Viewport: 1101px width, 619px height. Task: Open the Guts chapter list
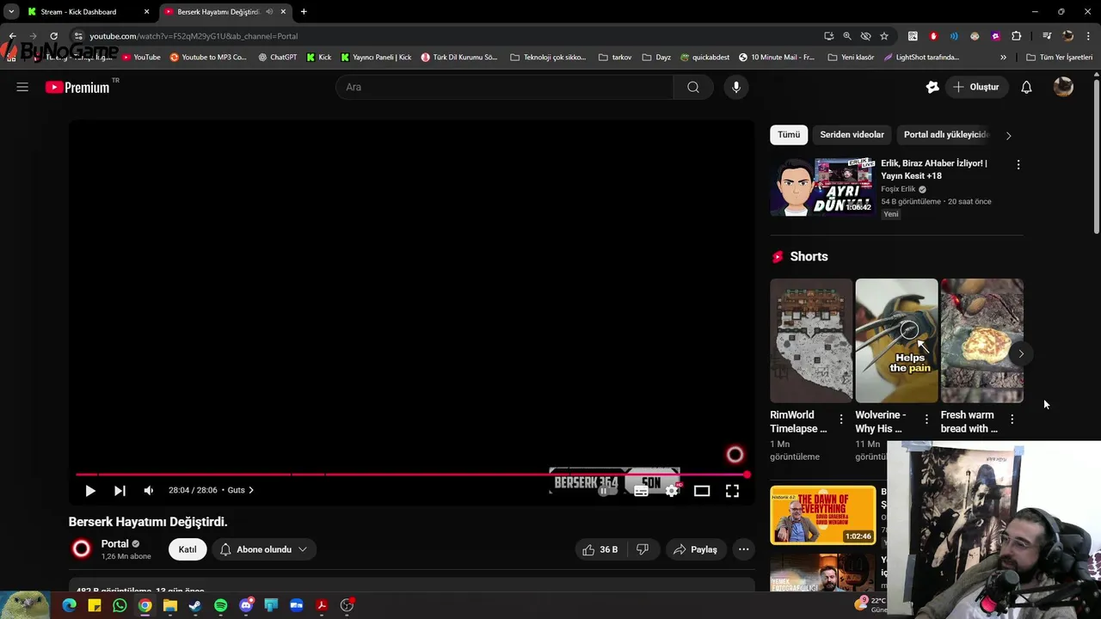[240, 490]
